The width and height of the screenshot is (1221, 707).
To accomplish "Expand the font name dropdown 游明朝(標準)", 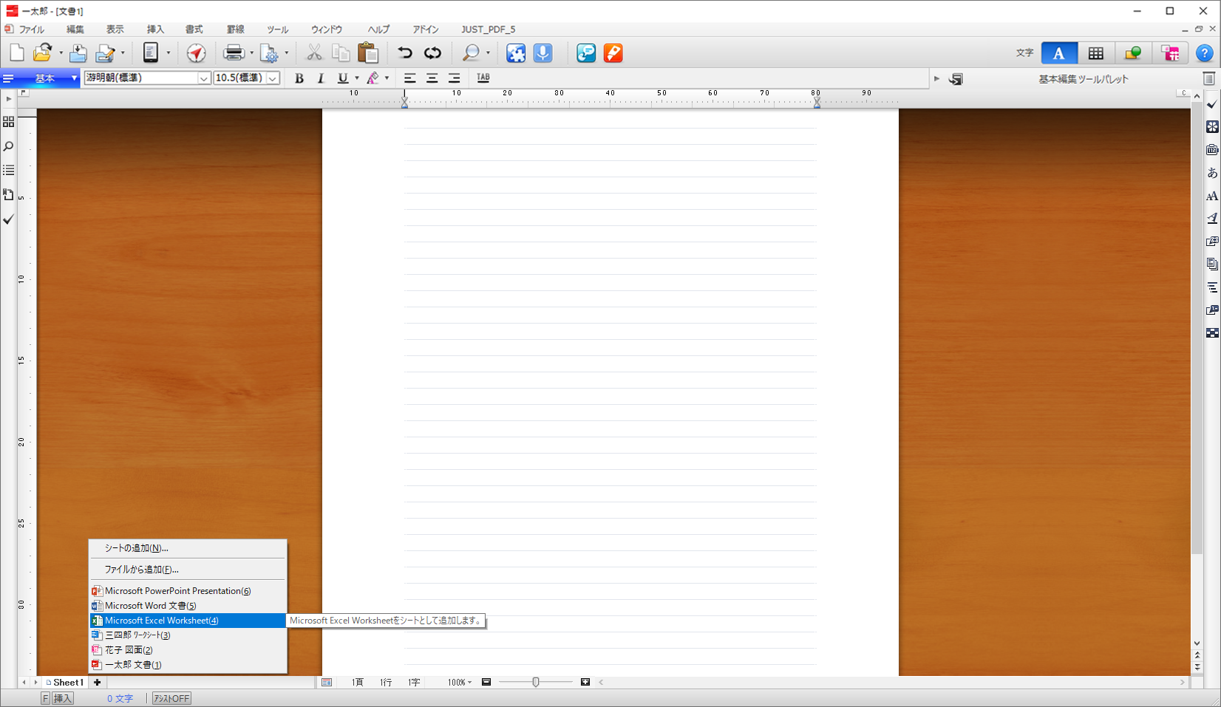I will point(204,78).
